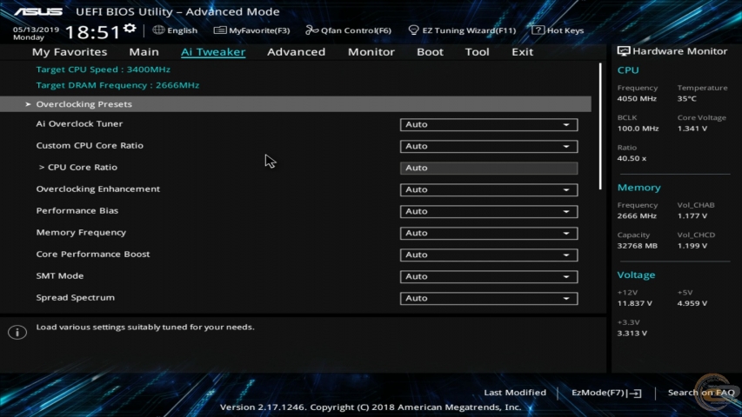
Task: Select the Ai Overclock Tuner label
Action: (x=79, y=124)
